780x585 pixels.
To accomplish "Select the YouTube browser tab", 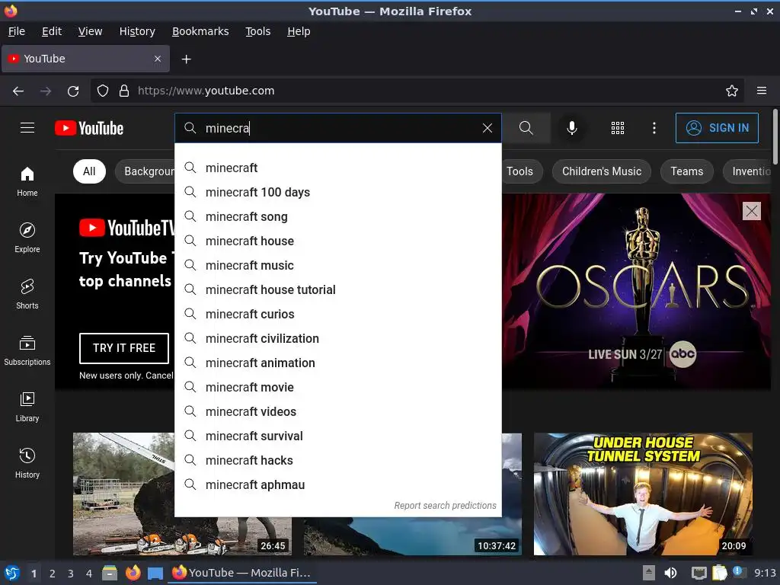I will [x=85, y=59].
